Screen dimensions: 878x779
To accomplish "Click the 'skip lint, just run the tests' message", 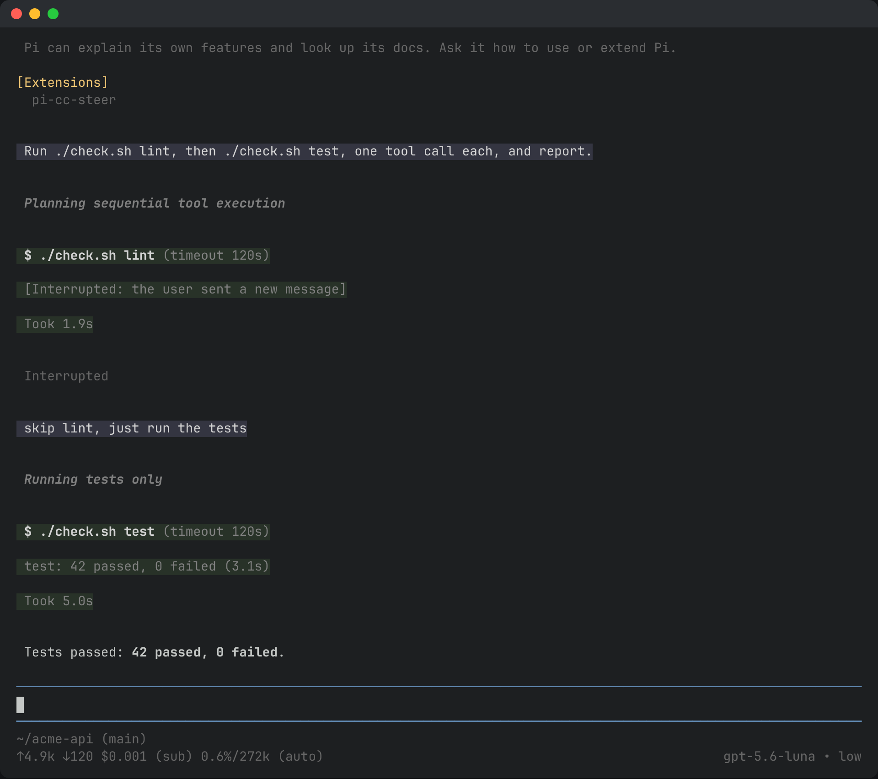I will 132,428.
